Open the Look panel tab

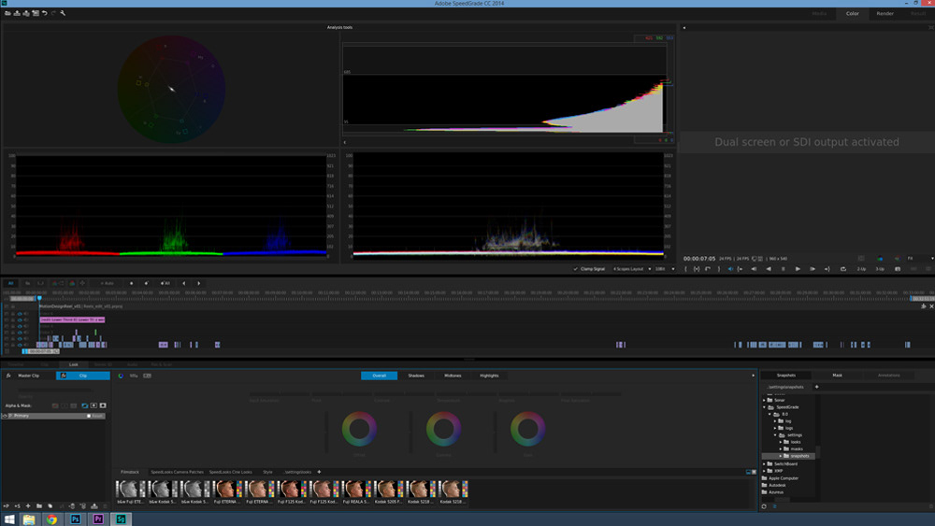[x=73, y=364]
